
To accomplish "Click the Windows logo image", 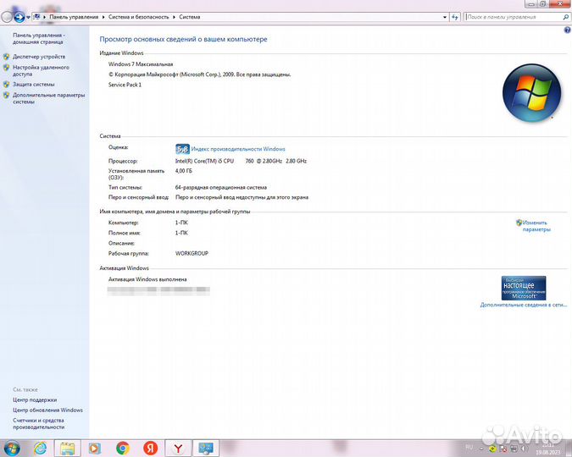I will (x=531, y=93).
